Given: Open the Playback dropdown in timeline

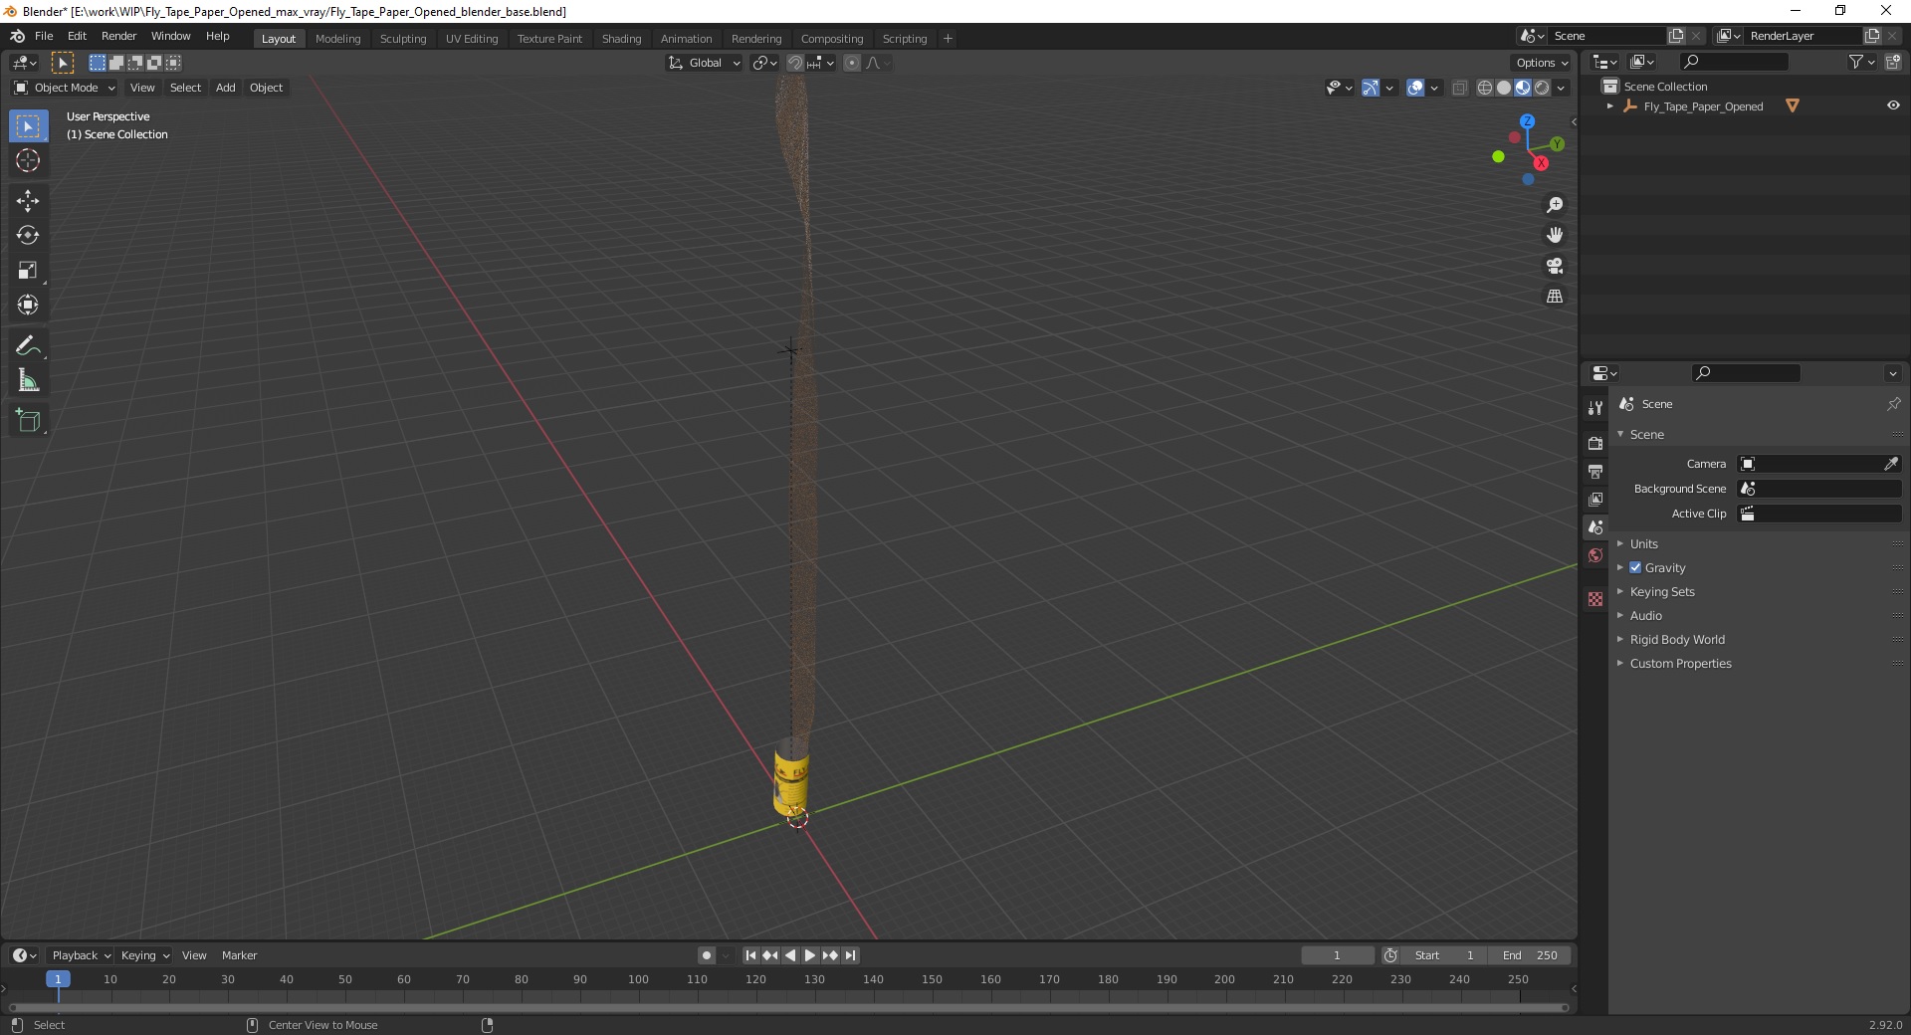Looking at the screenshot, I should (x=81, y=955).
